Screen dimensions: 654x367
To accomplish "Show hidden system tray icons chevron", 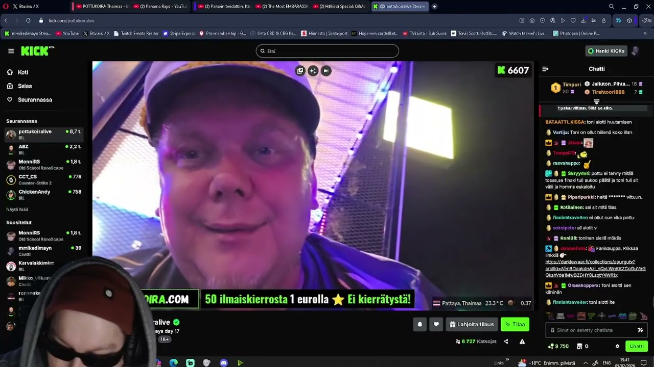I will (585, 362).
